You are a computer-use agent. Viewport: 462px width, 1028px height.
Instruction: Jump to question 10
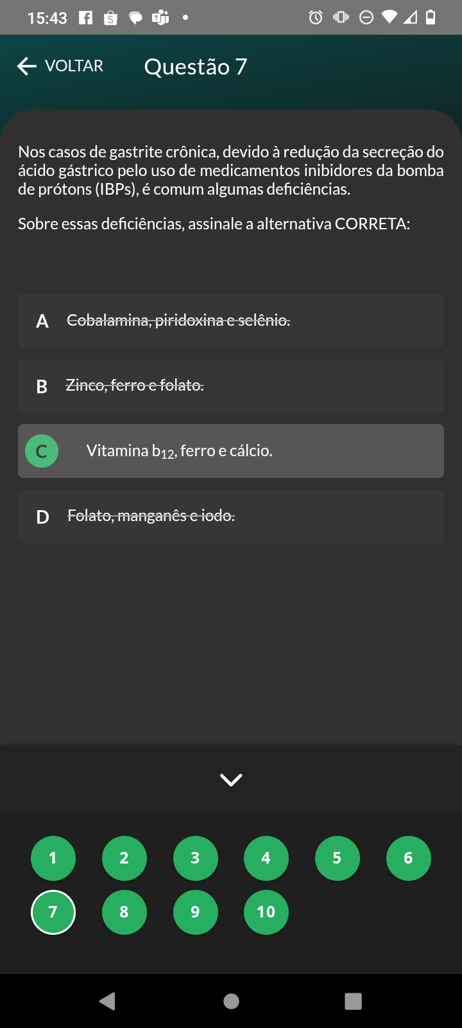tap(266, 912)
